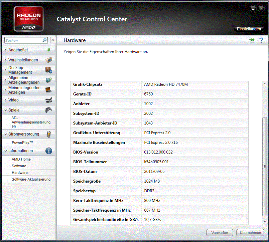This screenshot has width=269, height=242.
Task: Click the Video camcorder icon
Action: (49, 100)
